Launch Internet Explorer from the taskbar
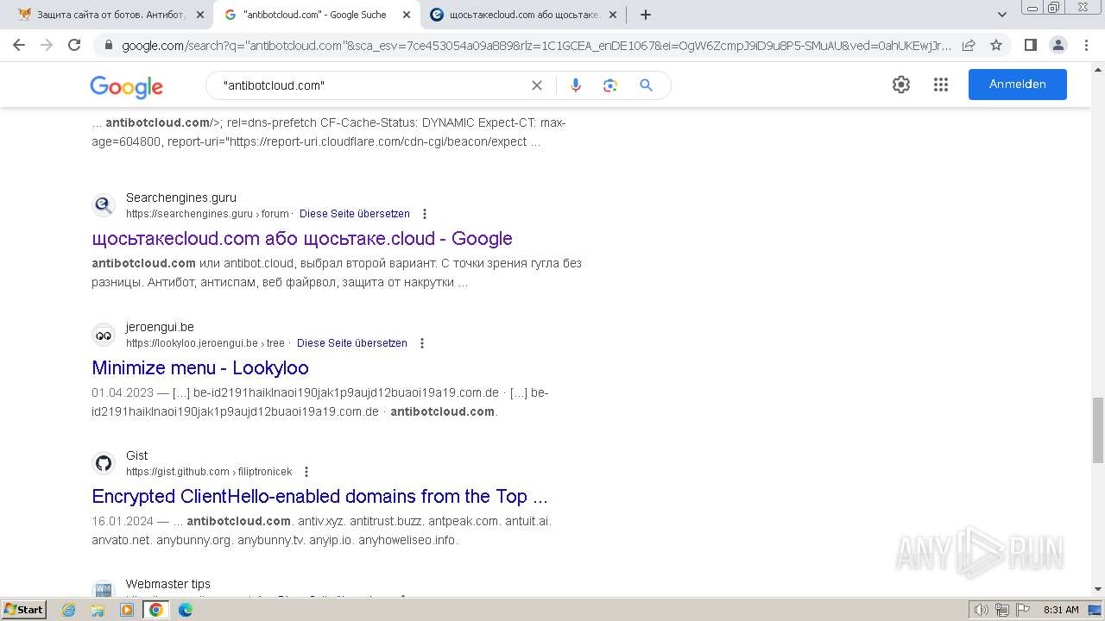The width and height of the screenshot is (1105, 621). (x=69, y=610)
